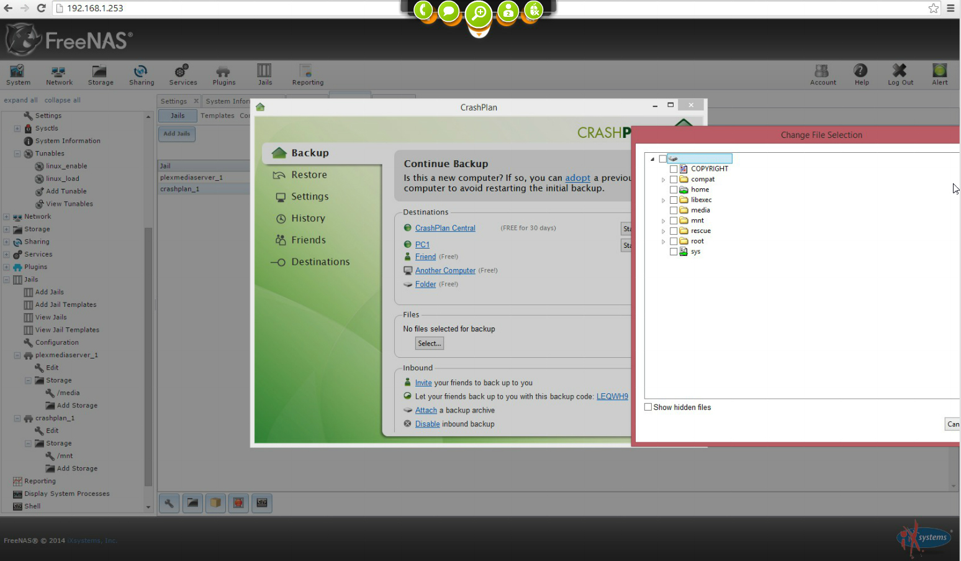
Task: Click the magnifier zoom overlay icon
Action: click(x=479, y=14)
